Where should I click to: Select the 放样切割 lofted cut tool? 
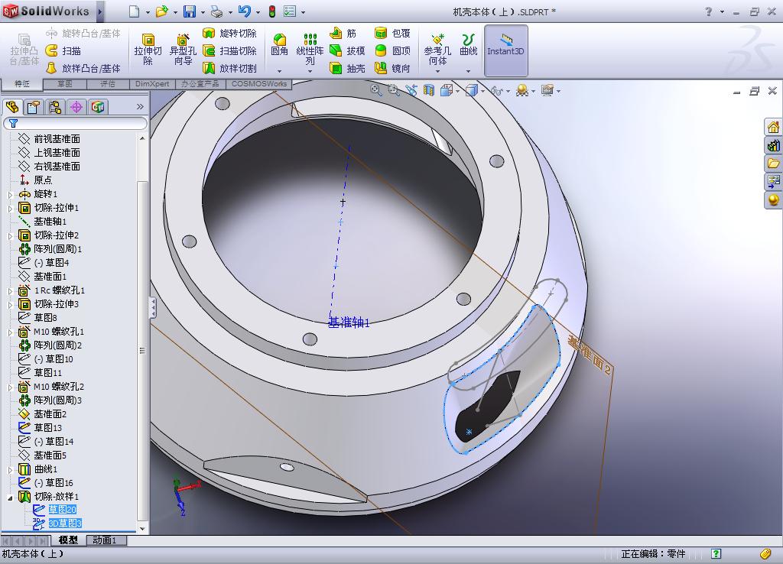tap(229, 68)
